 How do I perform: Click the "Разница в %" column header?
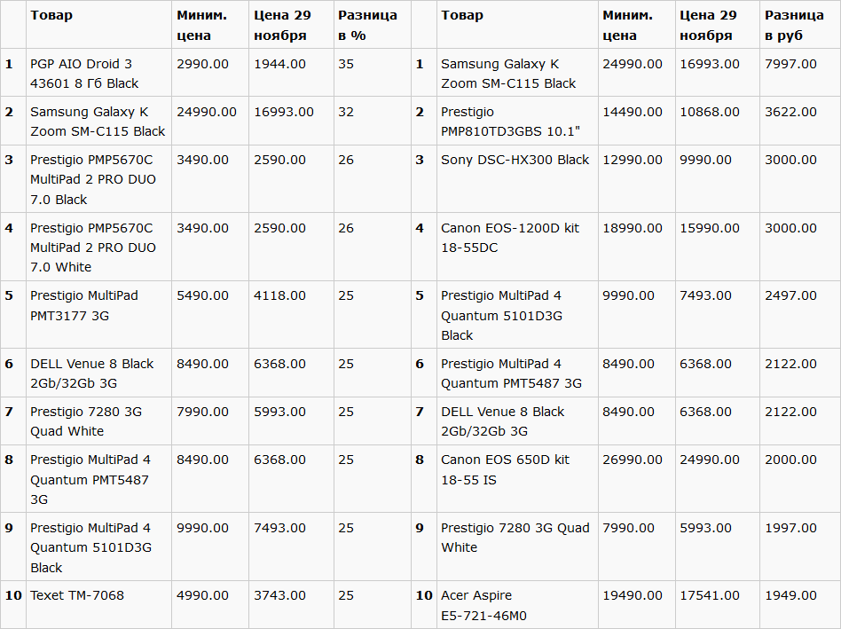(x=367, y=25)
